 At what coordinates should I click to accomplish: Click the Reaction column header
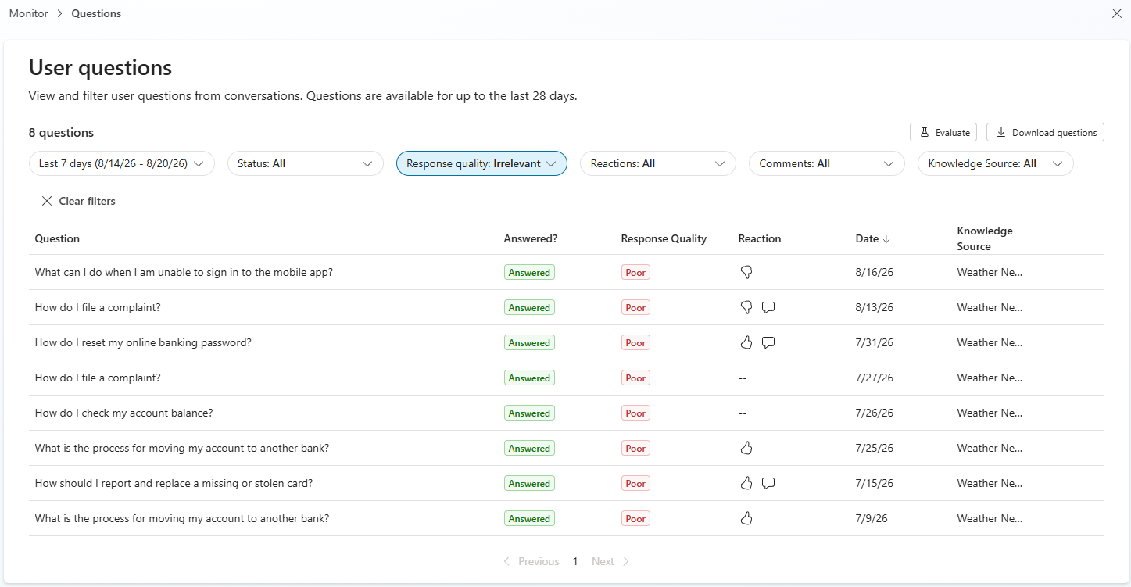point(760,238)
